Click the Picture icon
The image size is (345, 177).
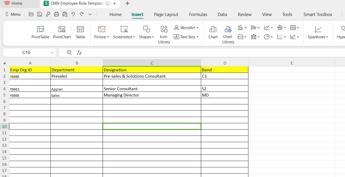pyautogui.click(x=102, y=29)
